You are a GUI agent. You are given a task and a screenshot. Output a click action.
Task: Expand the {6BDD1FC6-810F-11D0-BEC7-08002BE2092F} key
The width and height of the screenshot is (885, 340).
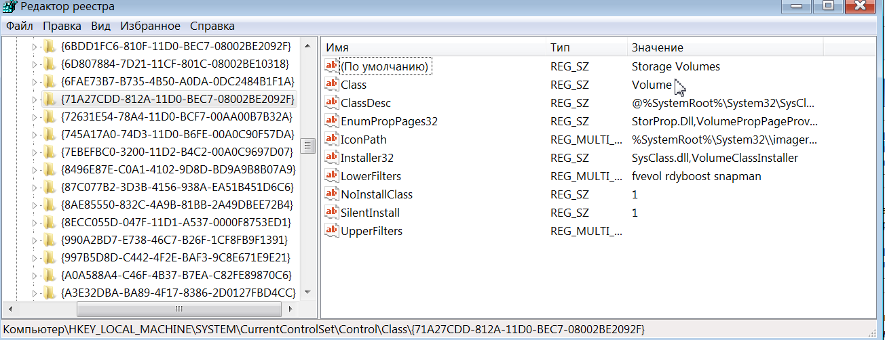(x=35, y=47)
